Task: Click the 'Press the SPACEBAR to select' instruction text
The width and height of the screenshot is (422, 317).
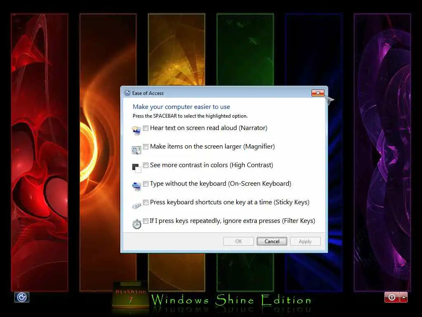Action: [190, 116]
